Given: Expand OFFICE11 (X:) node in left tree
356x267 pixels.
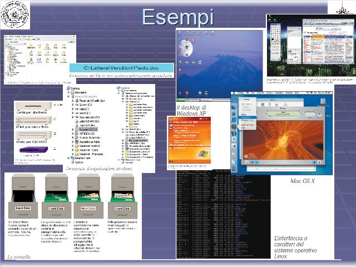Looking at the screenshot, I should [73, 133].
